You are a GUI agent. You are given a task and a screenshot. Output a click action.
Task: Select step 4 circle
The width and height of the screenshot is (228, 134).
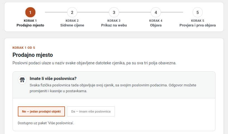[156, 12]
